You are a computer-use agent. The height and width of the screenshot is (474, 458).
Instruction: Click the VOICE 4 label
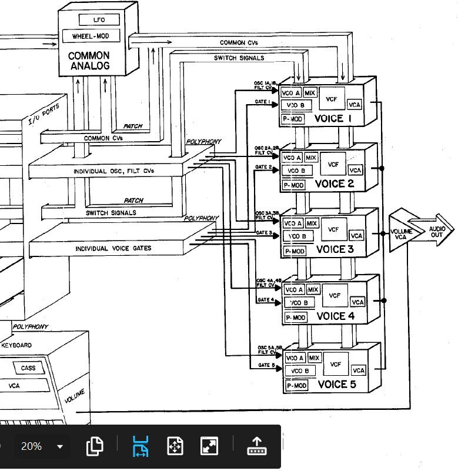tap(335, 316)
